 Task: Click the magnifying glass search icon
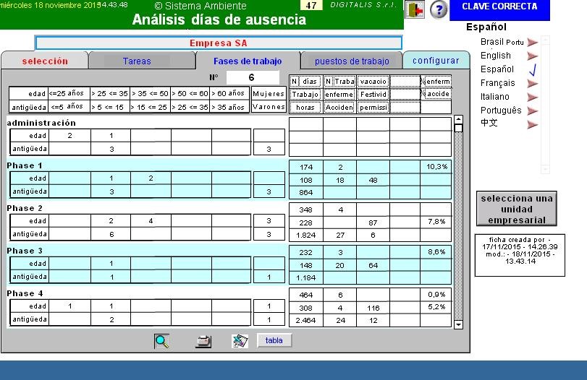tap(161, 341)
